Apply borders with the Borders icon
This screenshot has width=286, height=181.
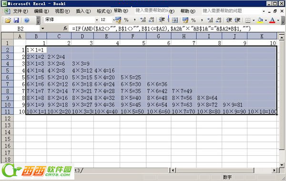[247, 20]
